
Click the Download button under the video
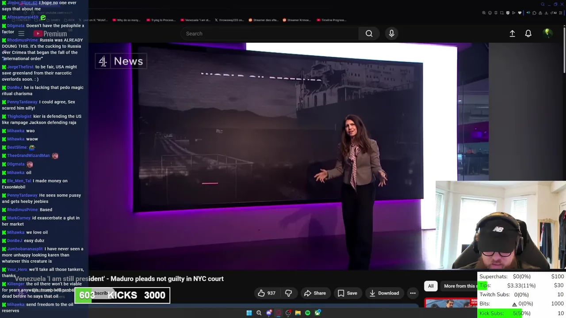[384, 293]
